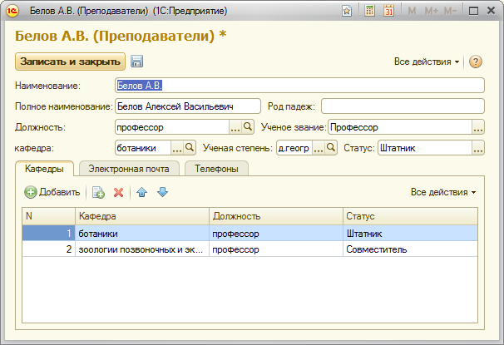Click the Должность field containing профессор
The height and width of the screenshot is (345, 504).
(172, 127)
